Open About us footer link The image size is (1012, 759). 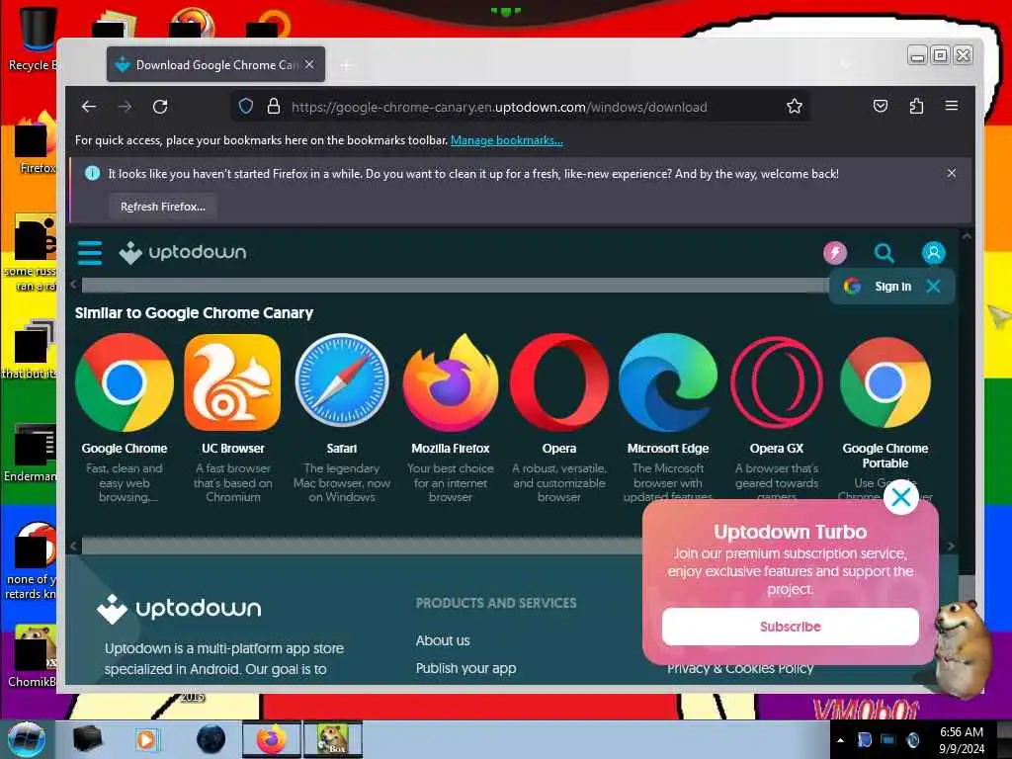[443, 640]
